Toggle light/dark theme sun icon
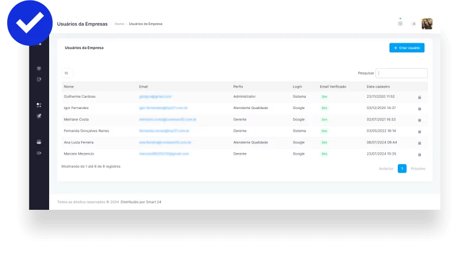Screen dimensions: 470x259 (x=414, y=24)
